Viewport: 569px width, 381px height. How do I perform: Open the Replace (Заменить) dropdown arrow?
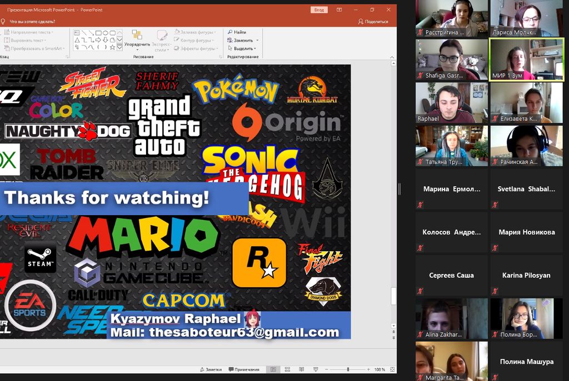(257, 40)
